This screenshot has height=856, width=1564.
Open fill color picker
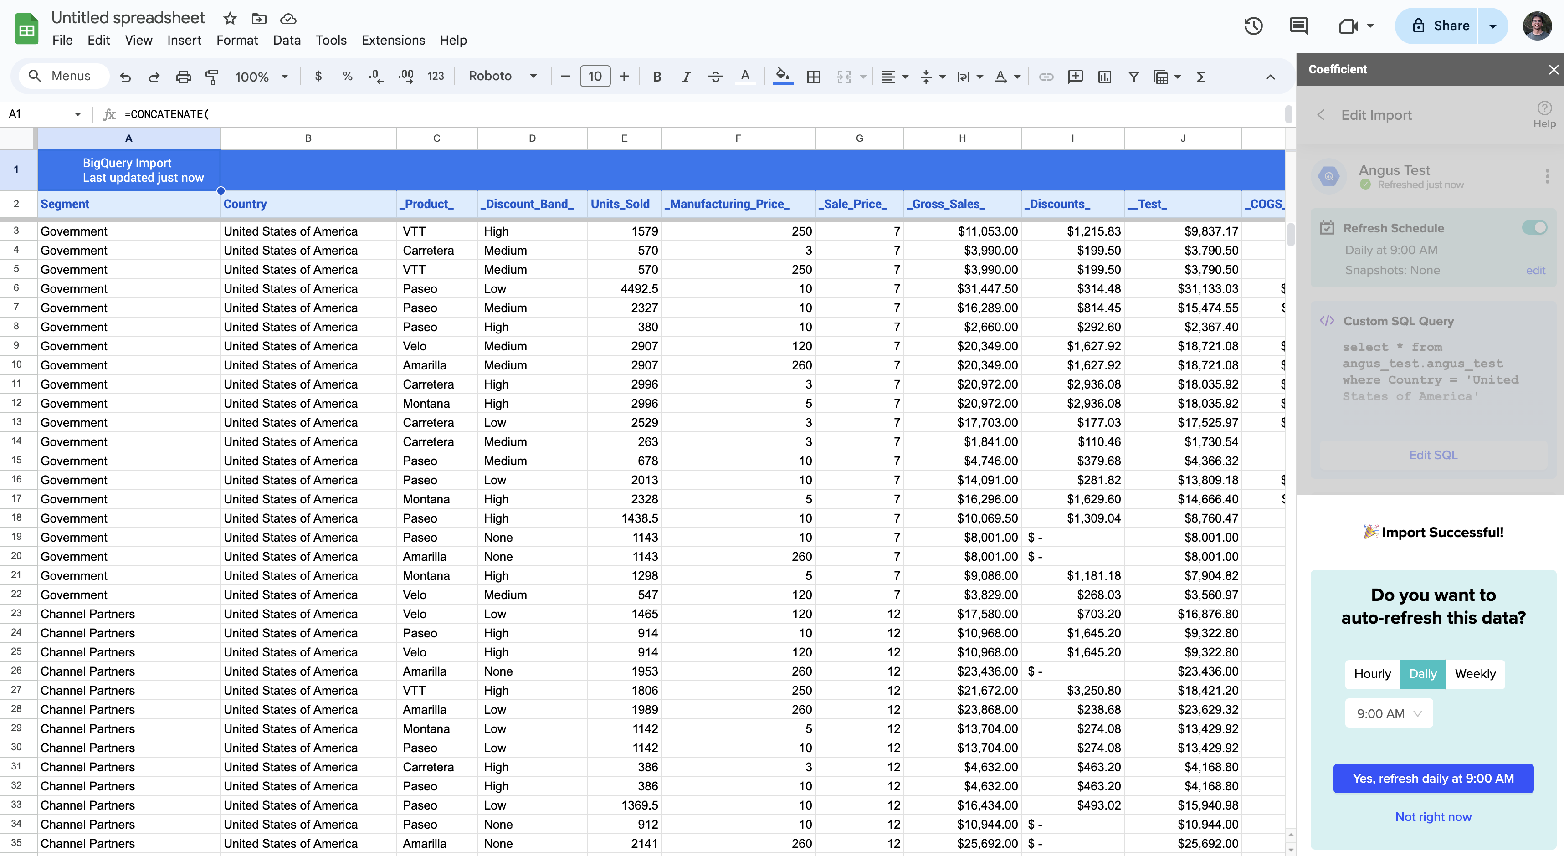(x=783, y=77)
